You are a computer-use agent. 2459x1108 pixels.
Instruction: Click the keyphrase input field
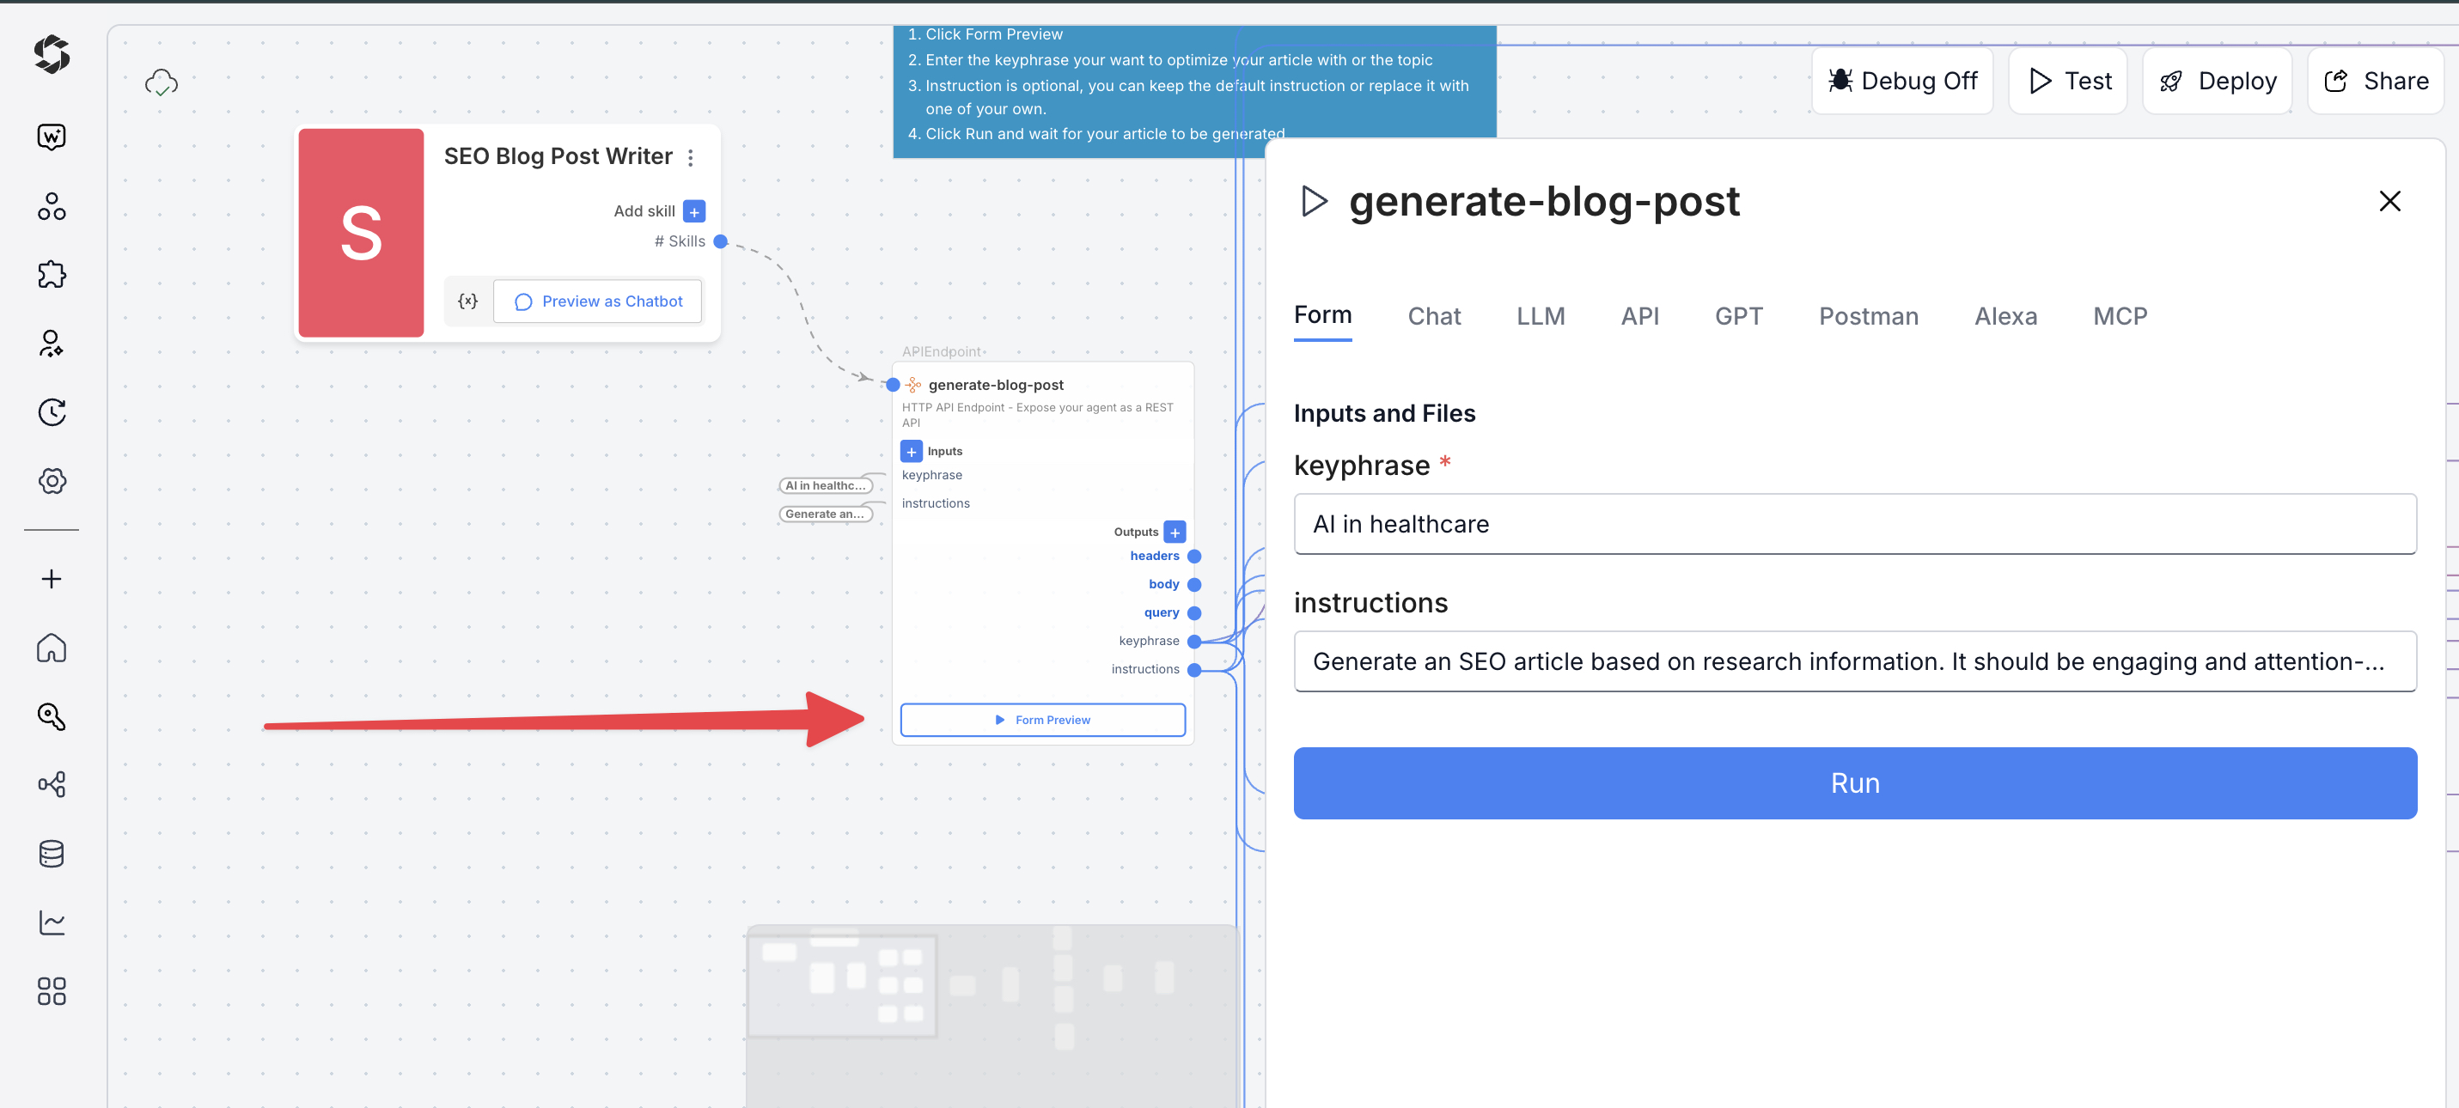pos(1855,524)
